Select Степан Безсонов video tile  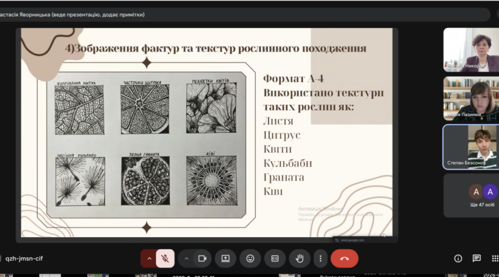tap(471, 147)
